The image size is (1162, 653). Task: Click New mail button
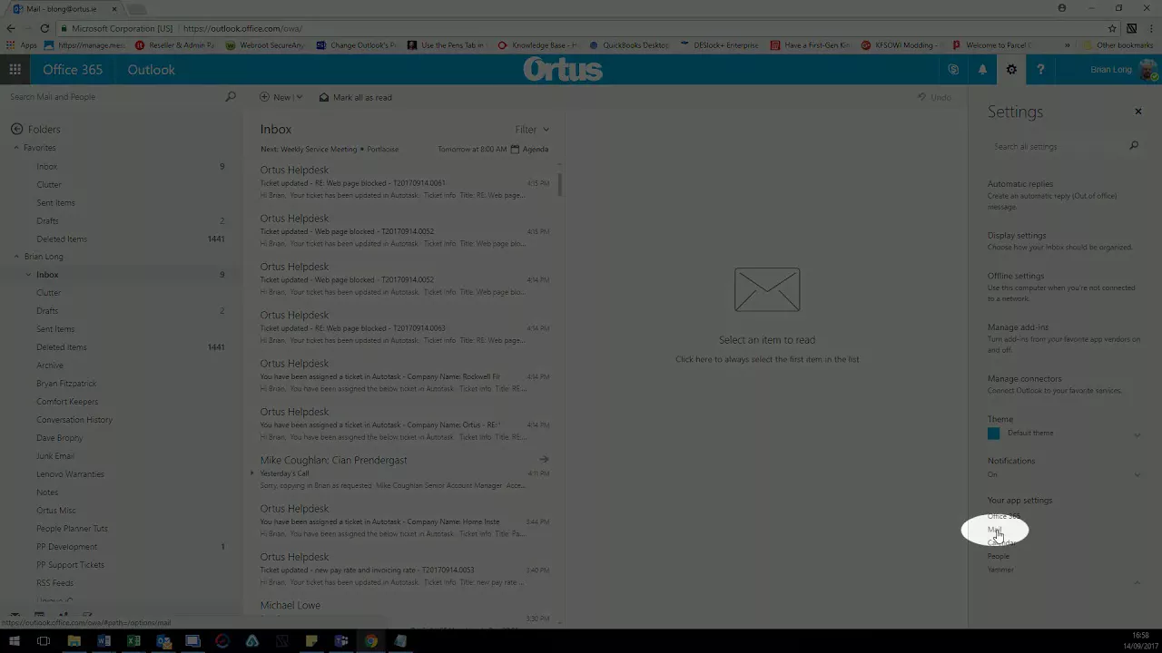[275, 97]
